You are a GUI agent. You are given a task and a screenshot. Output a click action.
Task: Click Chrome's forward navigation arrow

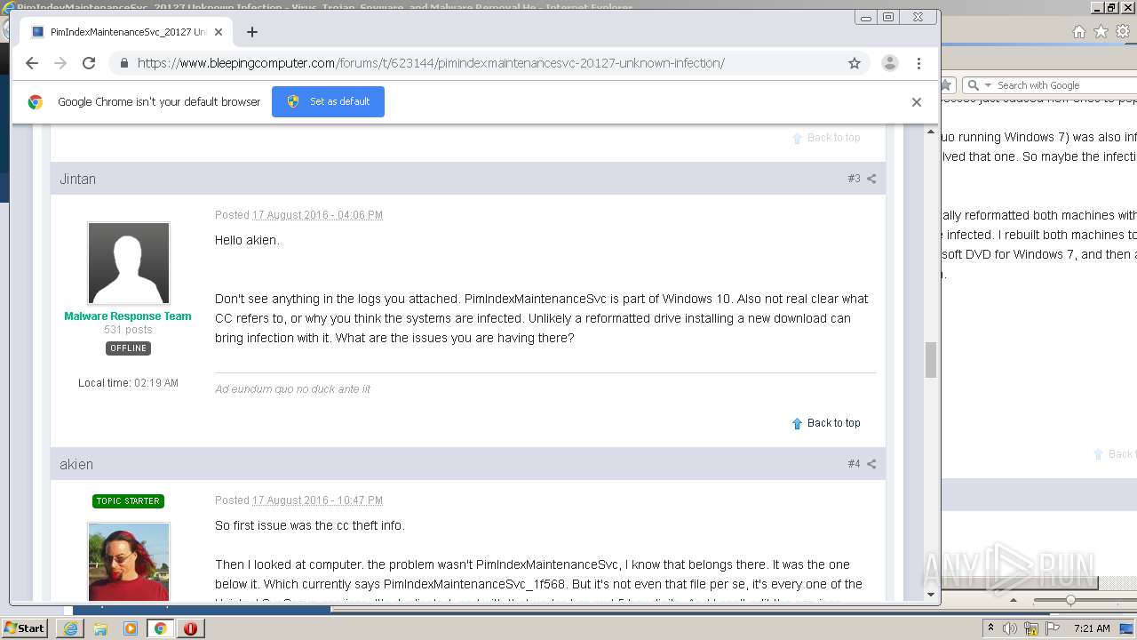click(x=60, y=63)
